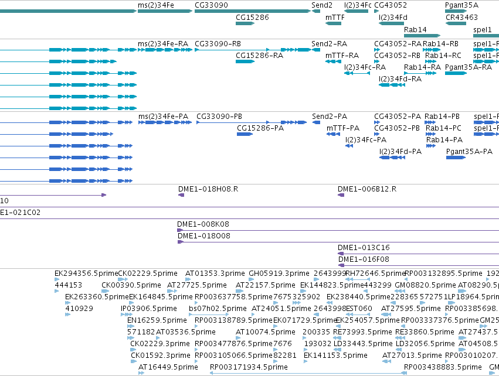Click protein Rab14-PB
The image size is (499, 376).
pyautogui.click(x=442, y=117)
